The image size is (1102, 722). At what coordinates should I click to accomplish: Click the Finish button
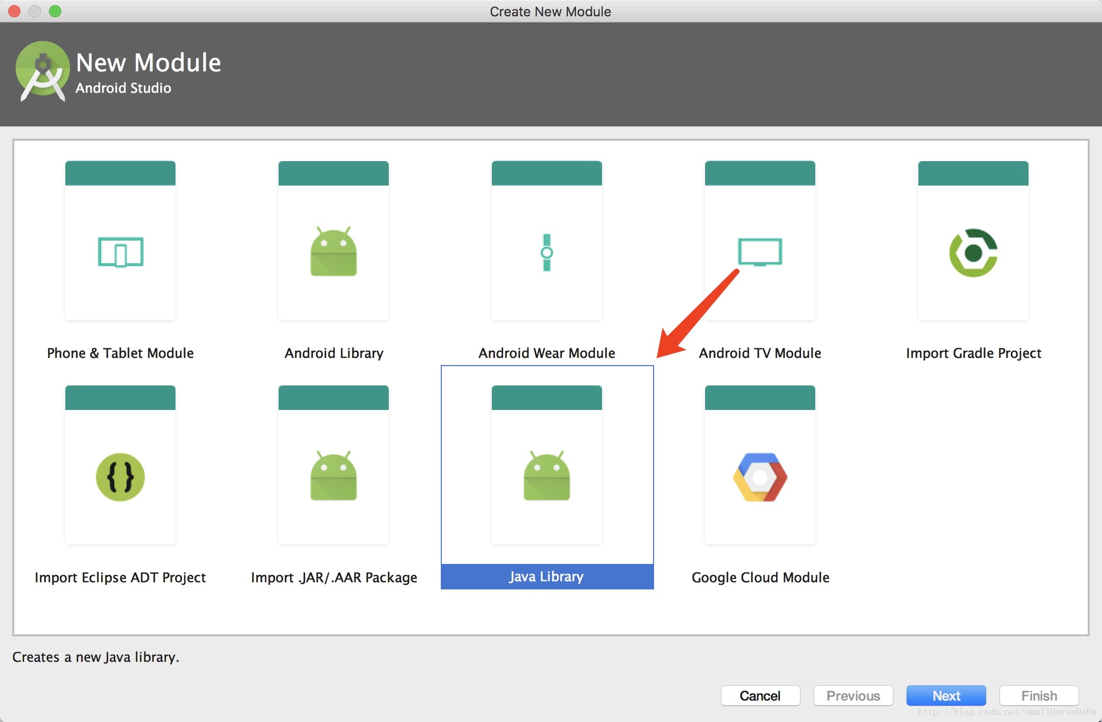(x=1039, y=695)
